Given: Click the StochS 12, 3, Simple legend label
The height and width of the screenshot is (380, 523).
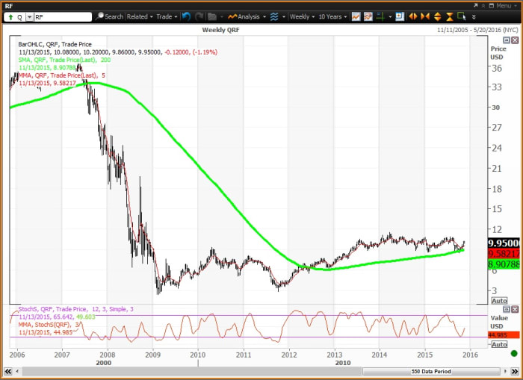Looking at the screenshot, I should (75, 309).
